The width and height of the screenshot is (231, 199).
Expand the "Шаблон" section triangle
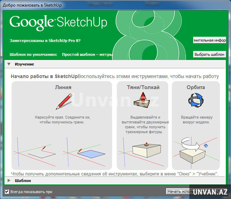(x=9, y=181)
